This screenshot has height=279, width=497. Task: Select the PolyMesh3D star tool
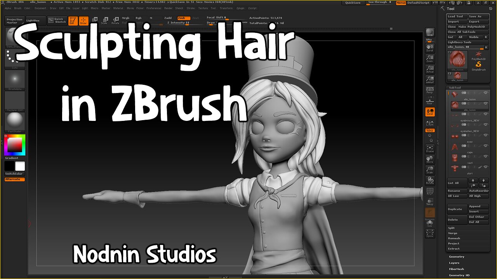478,56
